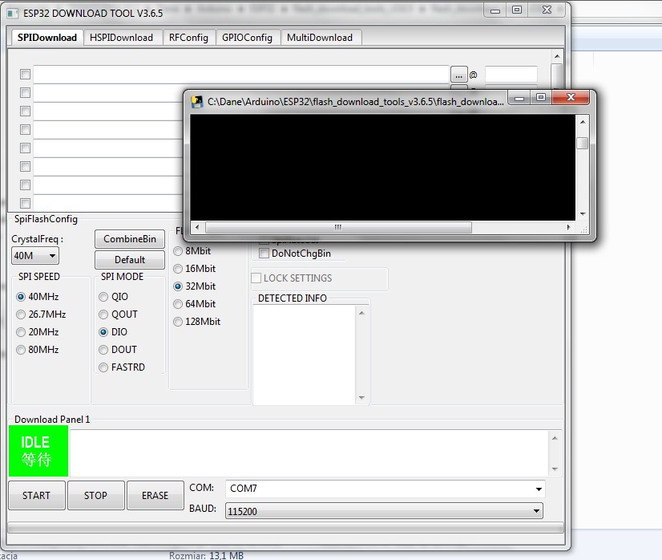Click console horizontal scroll left arrow

point(197,227)
